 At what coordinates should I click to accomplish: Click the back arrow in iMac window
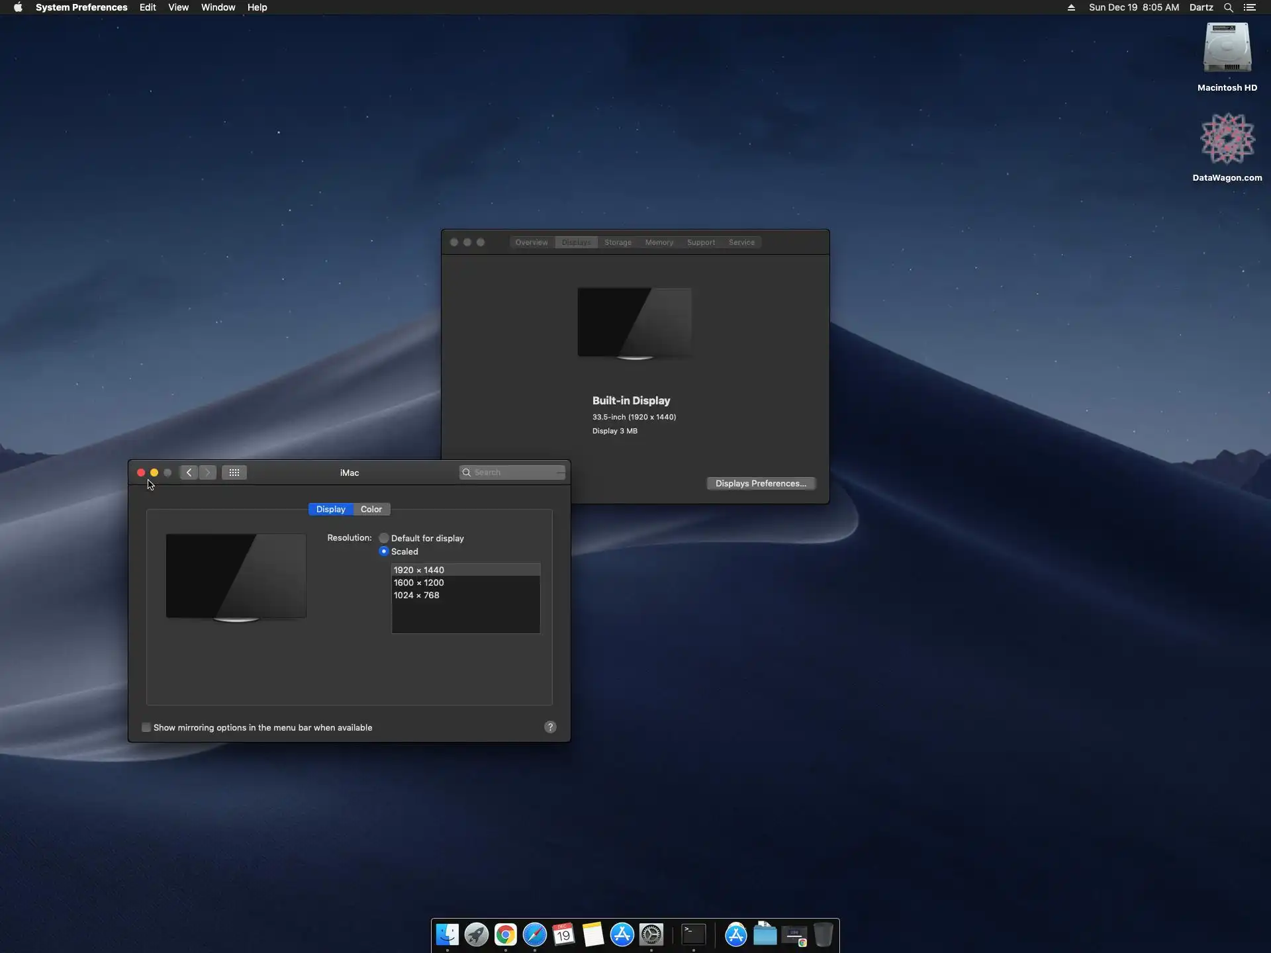pyautogui.click(x=189, y=473)
